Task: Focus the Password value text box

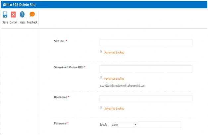Action: pos(159,125)
